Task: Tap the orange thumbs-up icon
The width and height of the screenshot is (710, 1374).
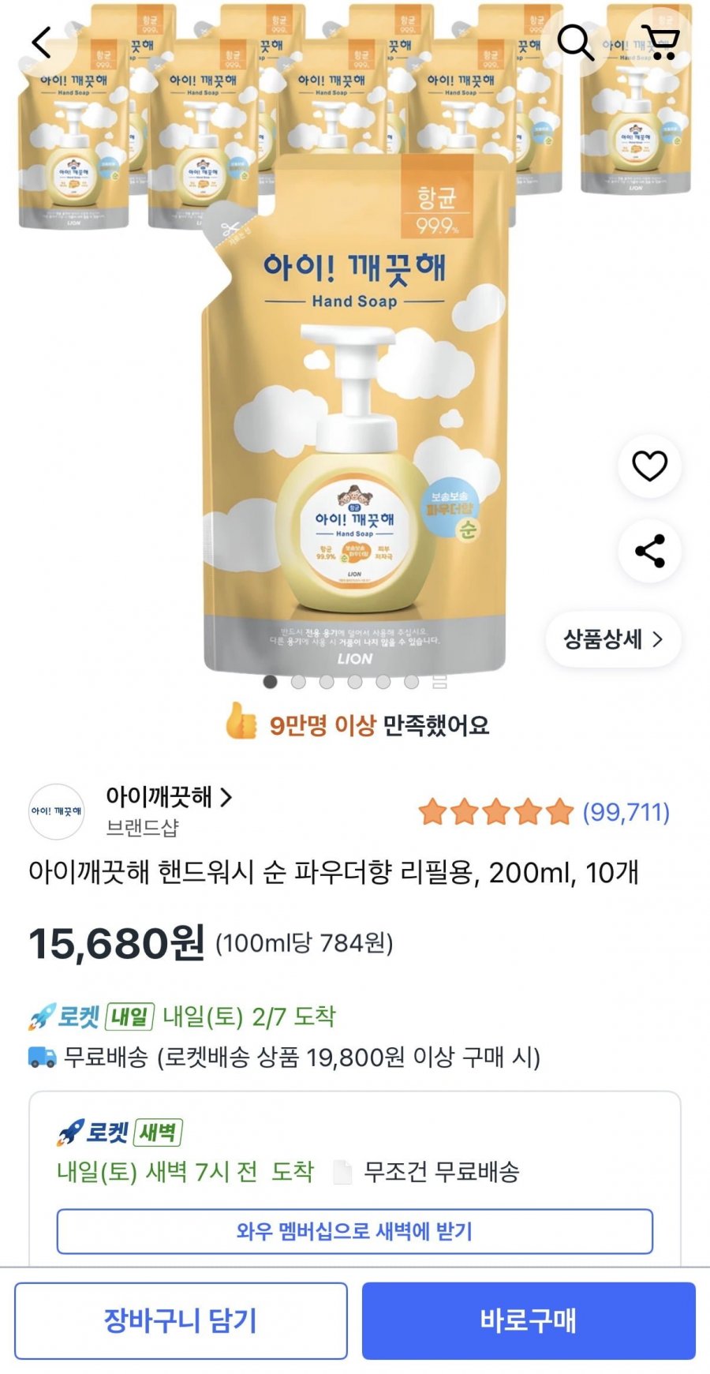Action: (241, 721)
